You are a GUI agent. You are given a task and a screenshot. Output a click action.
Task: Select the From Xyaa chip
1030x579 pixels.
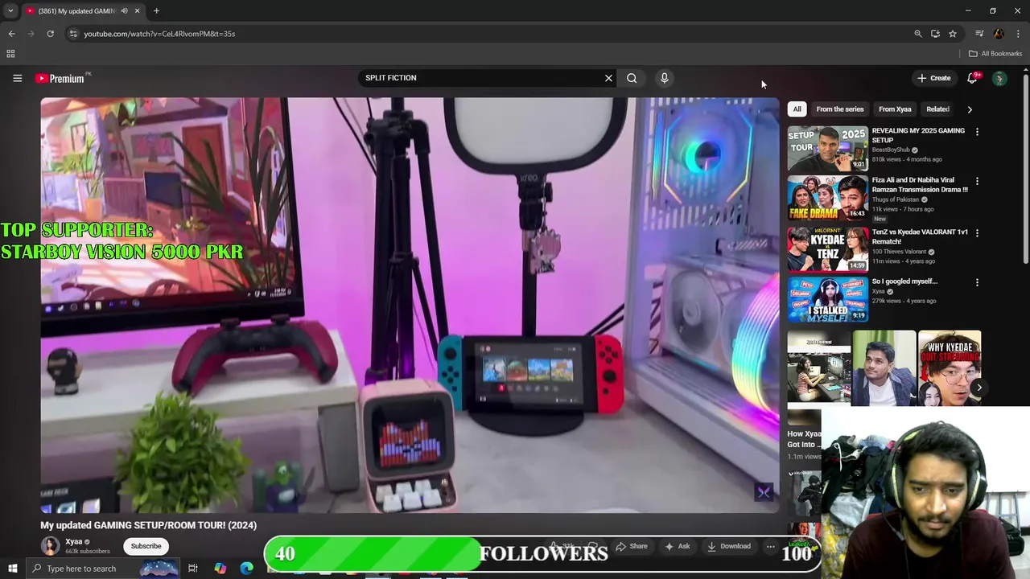pyautogui.click(x=895, y=109)
